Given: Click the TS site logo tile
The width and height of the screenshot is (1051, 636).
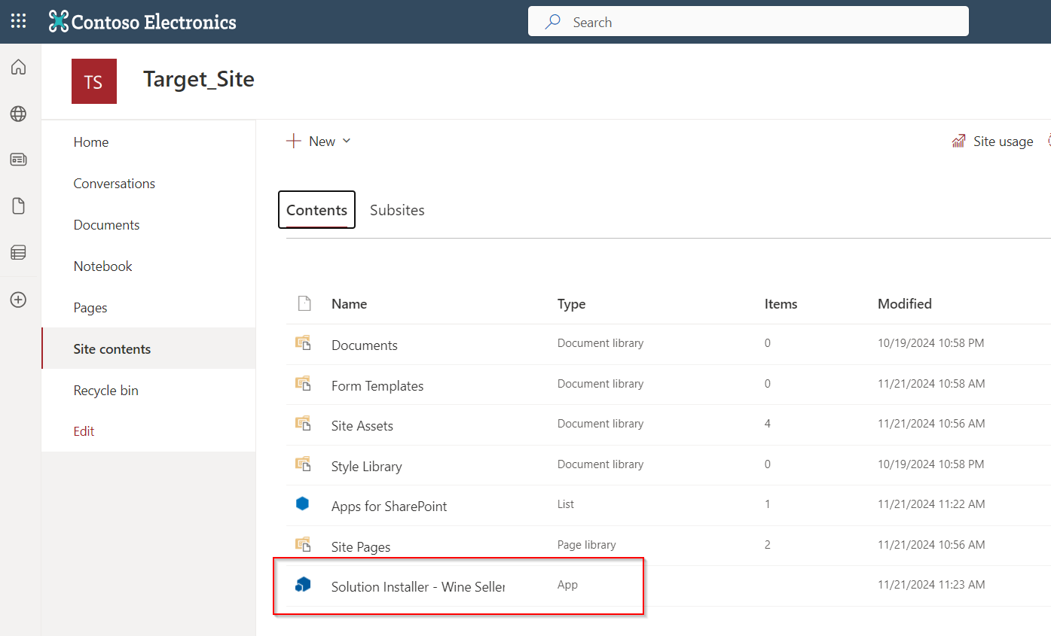Looking at the screenshot, I should (x=94, y=81).
